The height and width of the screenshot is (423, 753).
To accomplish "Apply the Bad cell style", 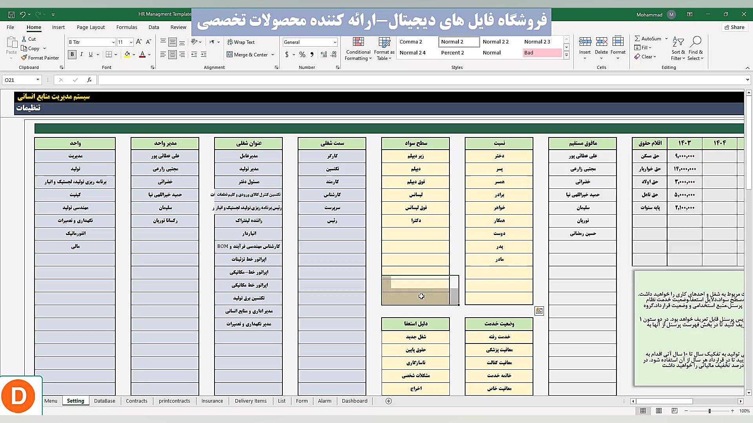I will pyautogui.click(x=542, y=52).
